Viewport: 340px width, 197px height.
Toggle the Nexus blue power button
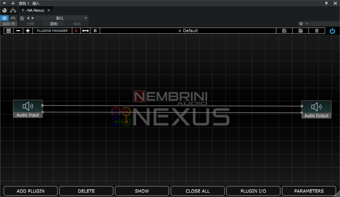click(x=332, y=31)
